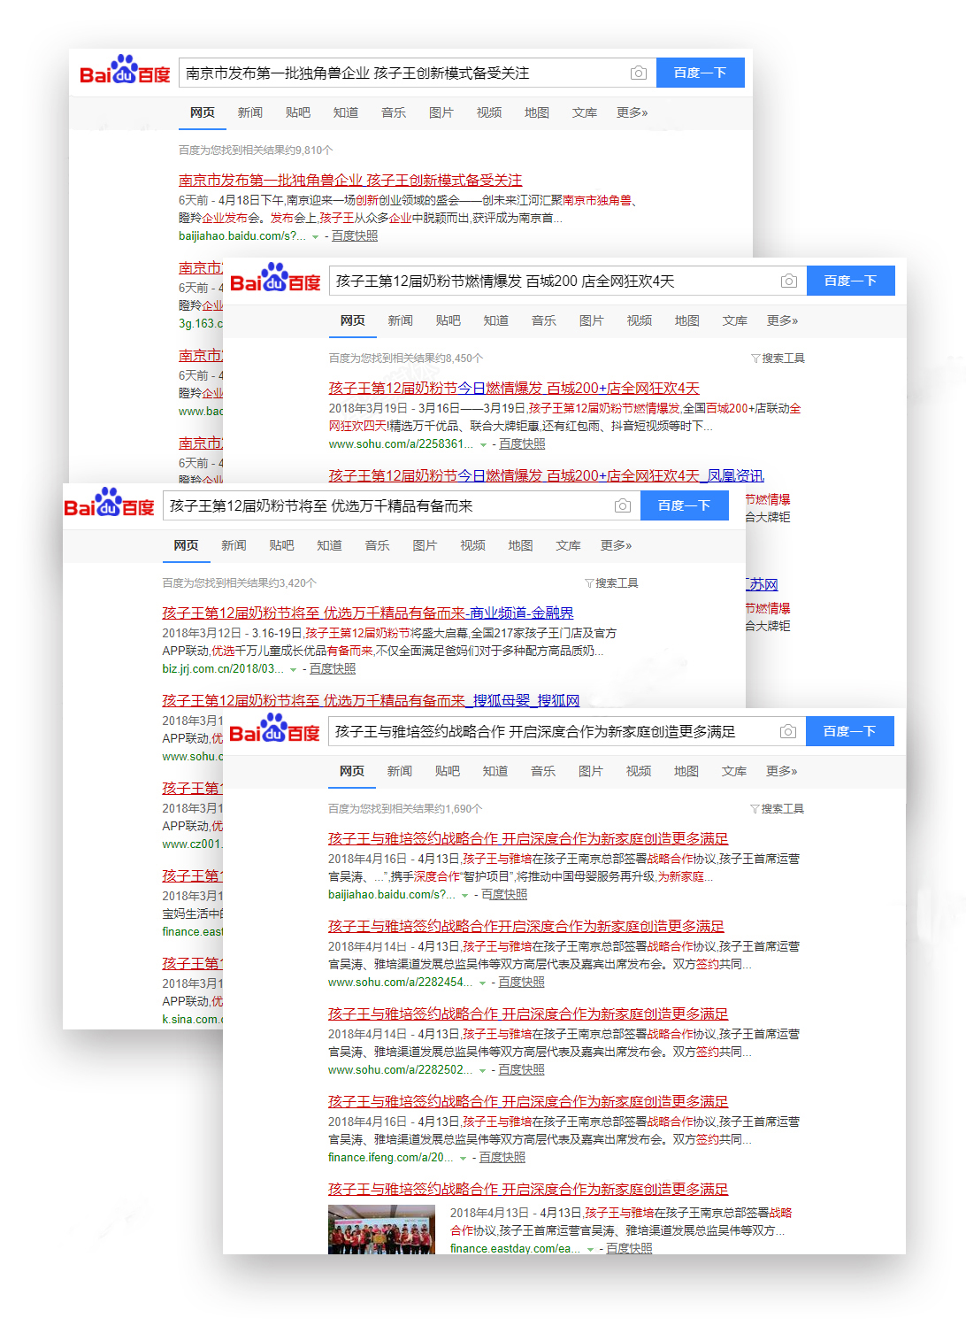Switch to the 文库 tab in the 奶粉节将至 window

569,546
